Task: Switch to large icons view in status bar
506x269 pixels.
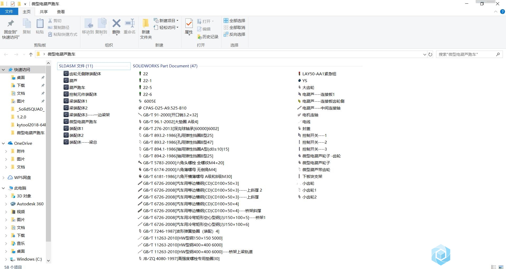Action: click(x=501, y=267)
